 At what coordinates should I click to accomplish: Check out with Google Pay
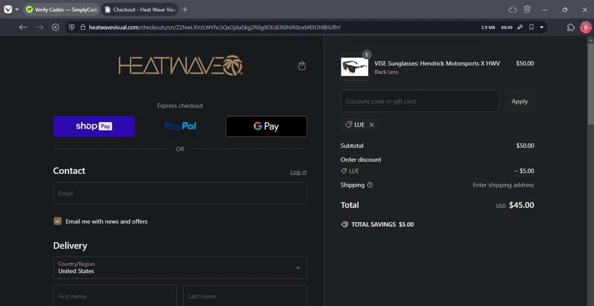point(266,126)
